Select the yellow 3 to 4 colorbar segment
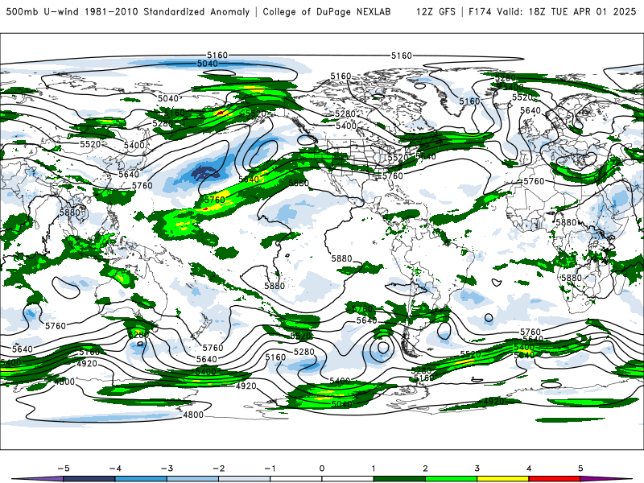 [x=503, y=479]
